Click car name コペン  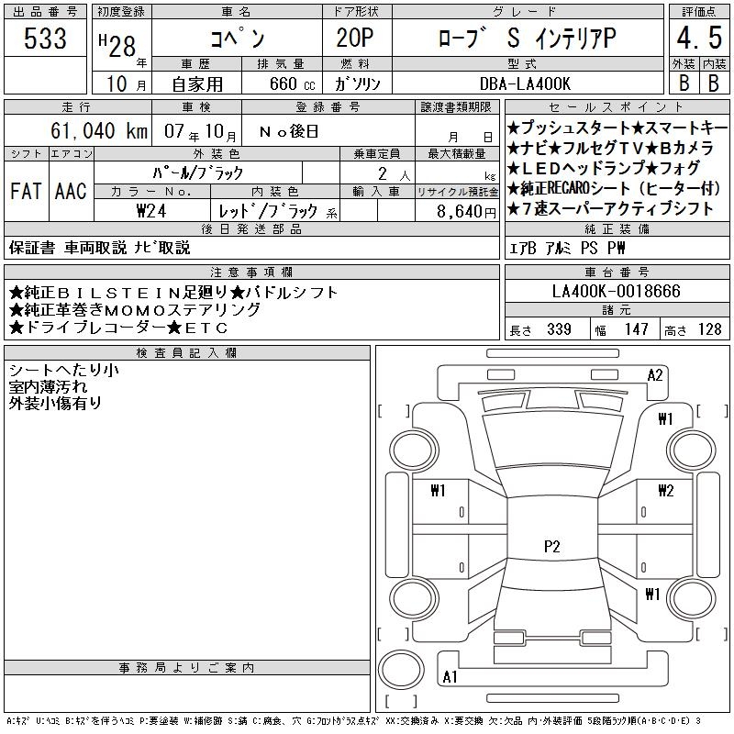coord(238,39)
